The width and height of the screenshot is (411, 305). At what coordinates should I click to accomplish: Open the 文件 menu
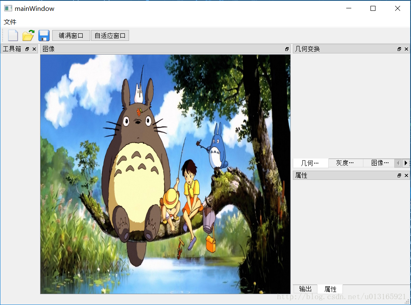click(x=10, y=22)
